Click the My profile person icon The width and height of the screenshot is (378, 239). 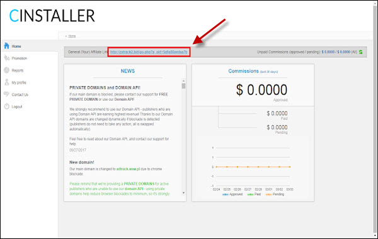click(x=6, y=82)
